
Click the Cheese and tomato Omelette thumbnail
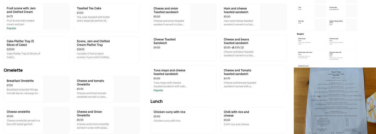pos(126,89)
